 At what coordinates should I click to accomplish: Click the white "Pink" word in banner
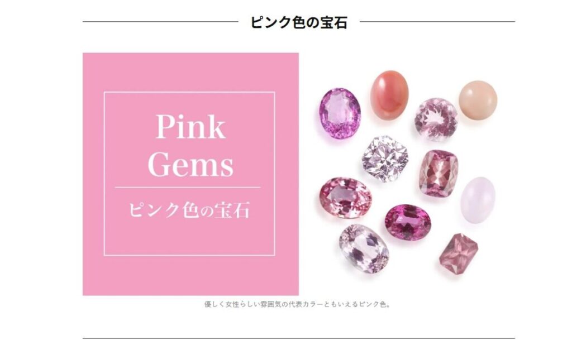[190, 126]
